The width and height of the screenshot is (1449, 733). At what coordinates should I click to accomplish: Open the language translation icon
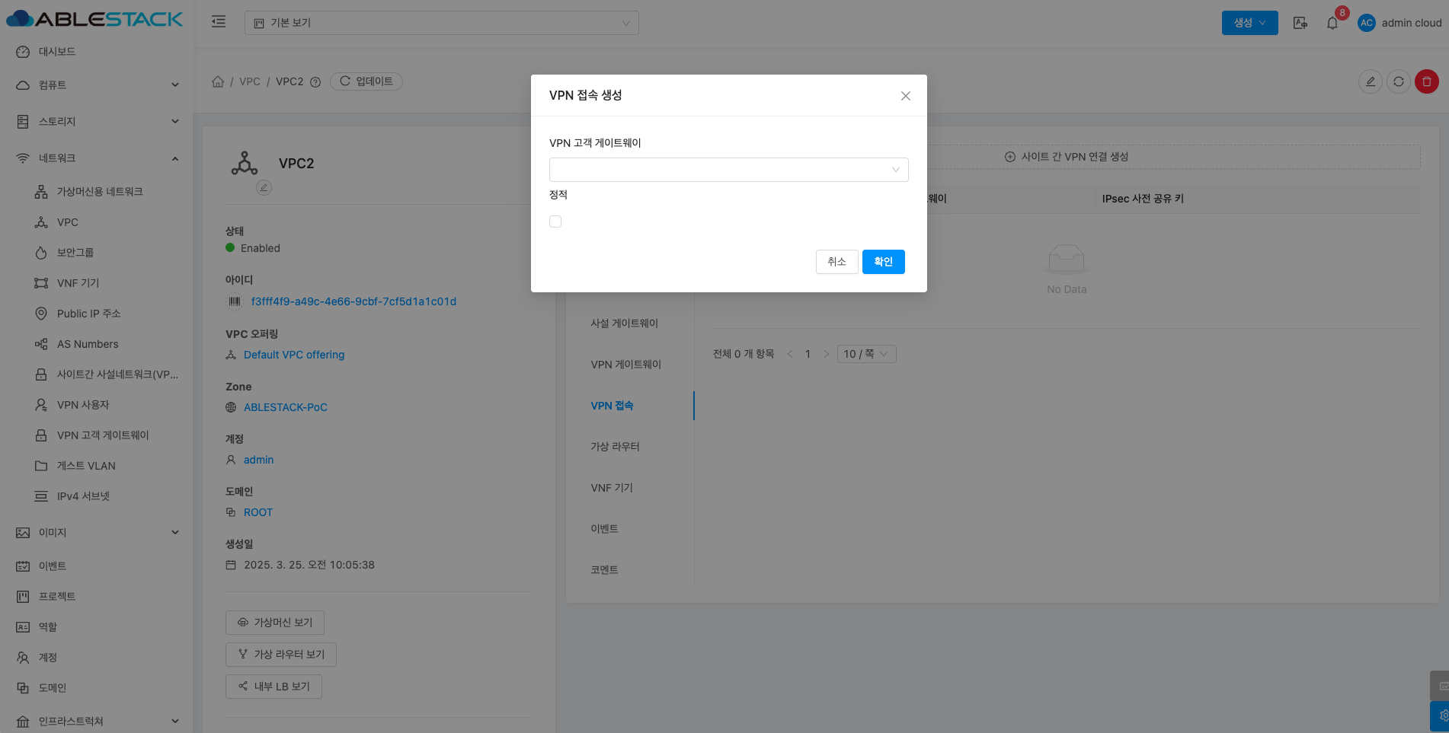(x=1300, y=23)
